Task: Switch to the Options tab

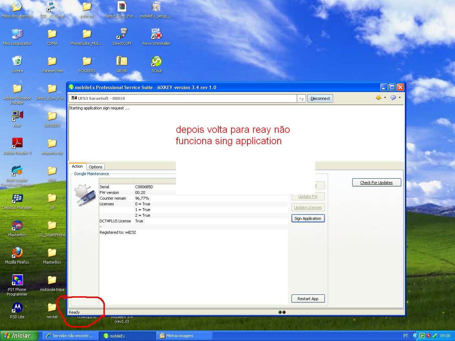Action: pyautogui.click(x=95, y=167)
